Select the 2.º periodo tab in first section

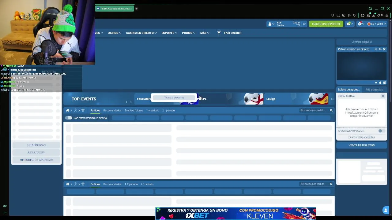tap(168, 110)
